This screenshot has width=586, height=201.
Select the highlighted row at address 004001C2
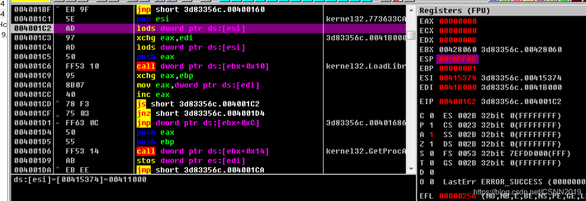click(x=208, y=28)
